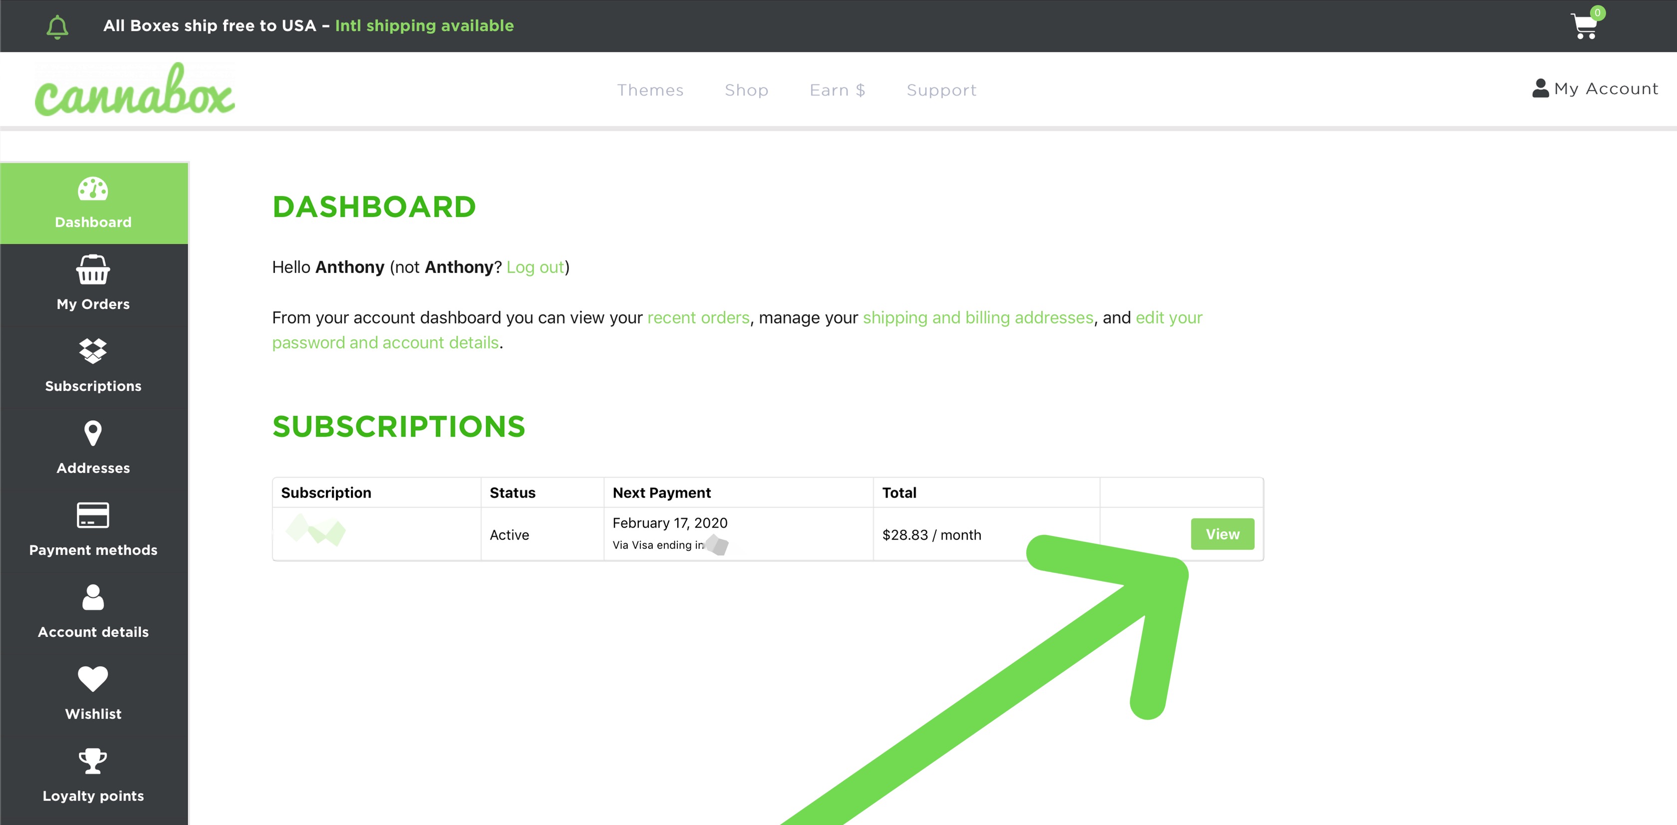
Task: Click the cart item count badge
Action: point(1597,13)
